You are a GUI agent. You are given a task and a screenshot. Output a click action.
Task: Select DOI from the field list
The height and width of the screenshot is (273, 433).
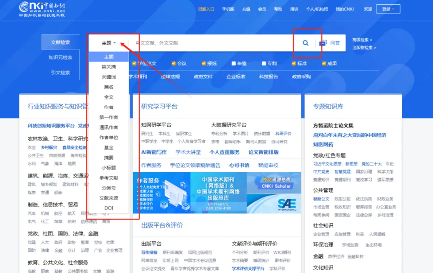tap(109, 208)
